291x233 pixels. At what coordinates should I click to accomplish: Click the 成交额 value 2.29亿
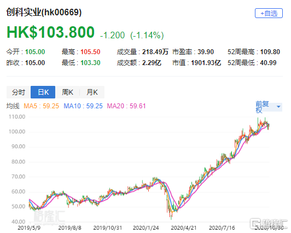click(152, 63)
